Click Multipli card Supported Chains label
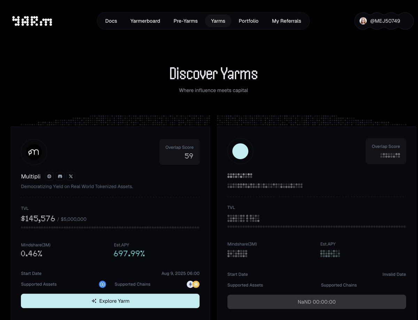418x320 pixels. coord(132,284)
